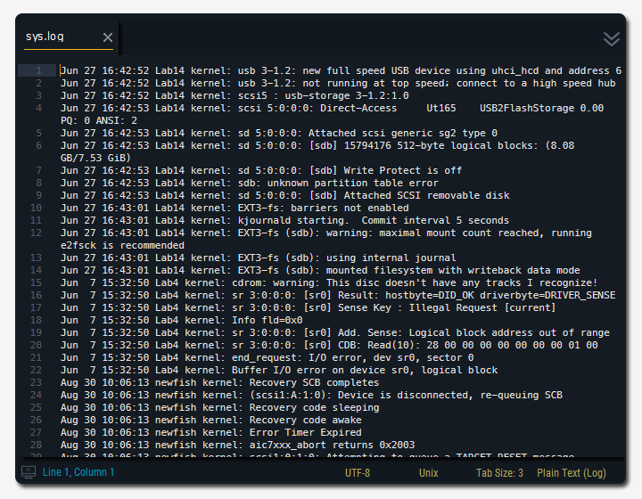The width and height of the screenshot is (642, 499).
Task: Click 'Write Protect is off' on line 7
Action: click(x=402, y=170)
